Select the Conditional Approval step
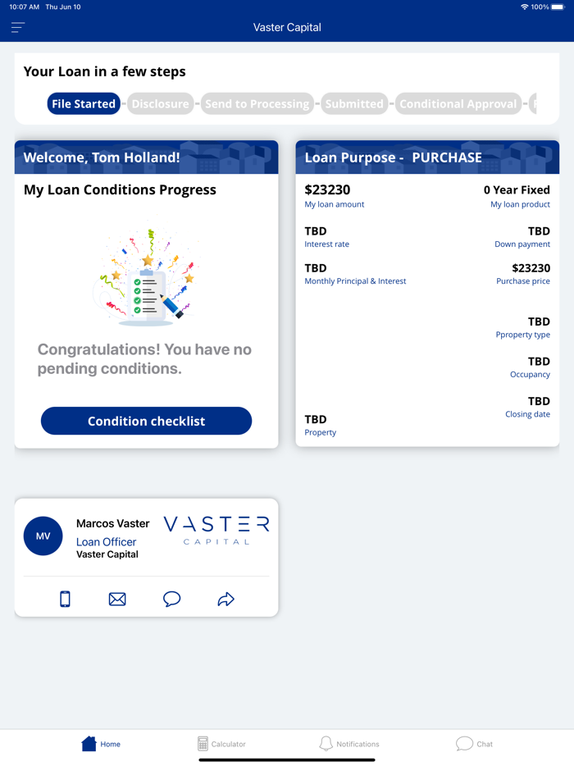The height and width of the screenshot is (766, 574). click(458, 104)
